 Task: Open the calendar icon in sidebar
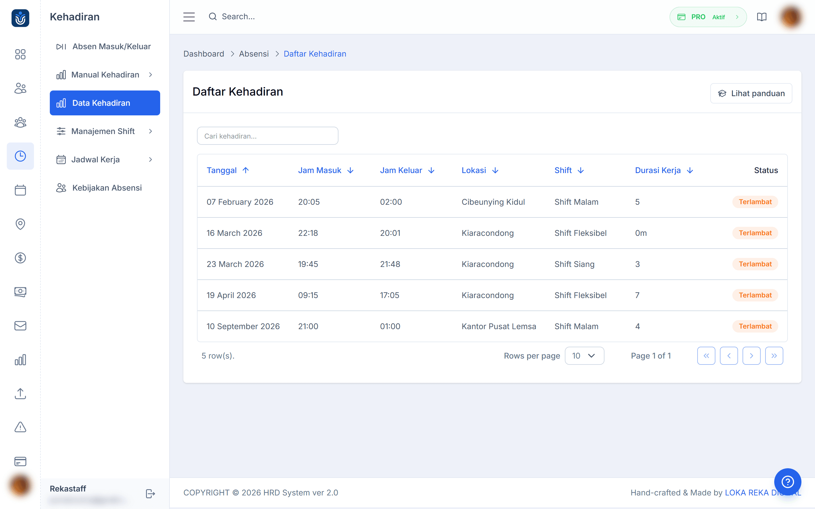(20, 190)
